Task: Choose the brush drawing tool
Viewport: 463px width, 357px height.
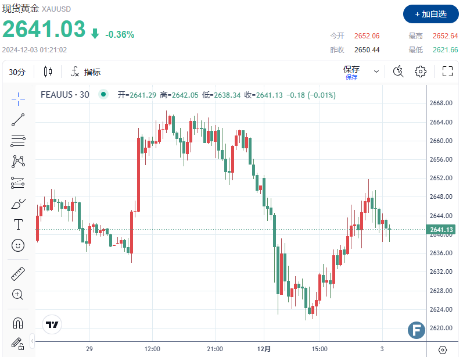Action: tap(18, 204)
